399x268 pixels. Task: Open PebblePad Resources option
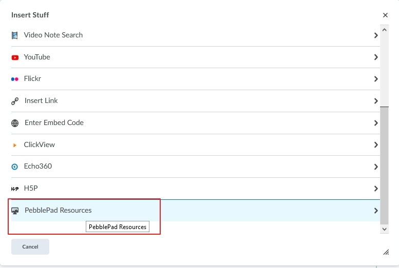pos(196,210)
